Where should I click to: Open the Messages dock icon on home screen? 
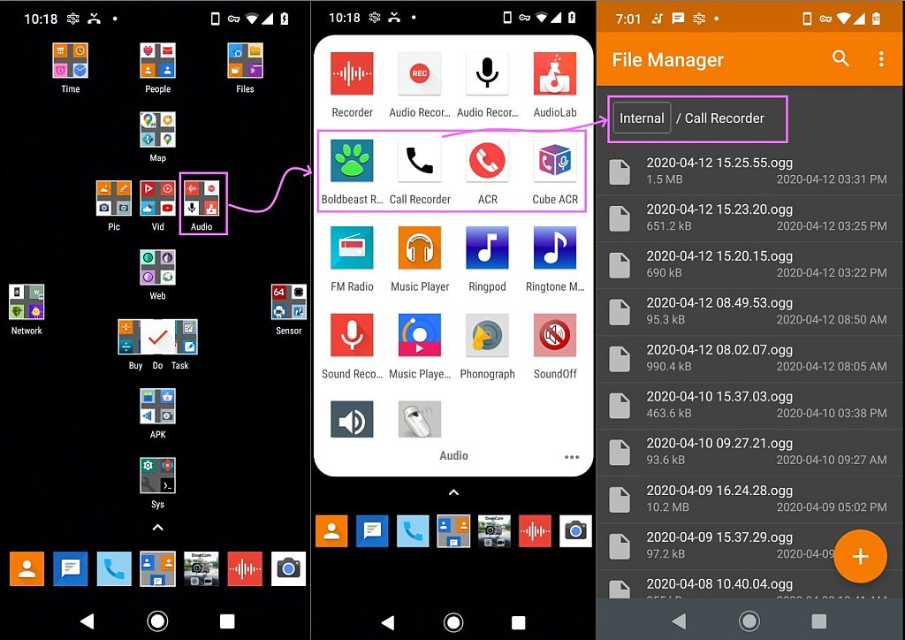(x=71, y=569)
